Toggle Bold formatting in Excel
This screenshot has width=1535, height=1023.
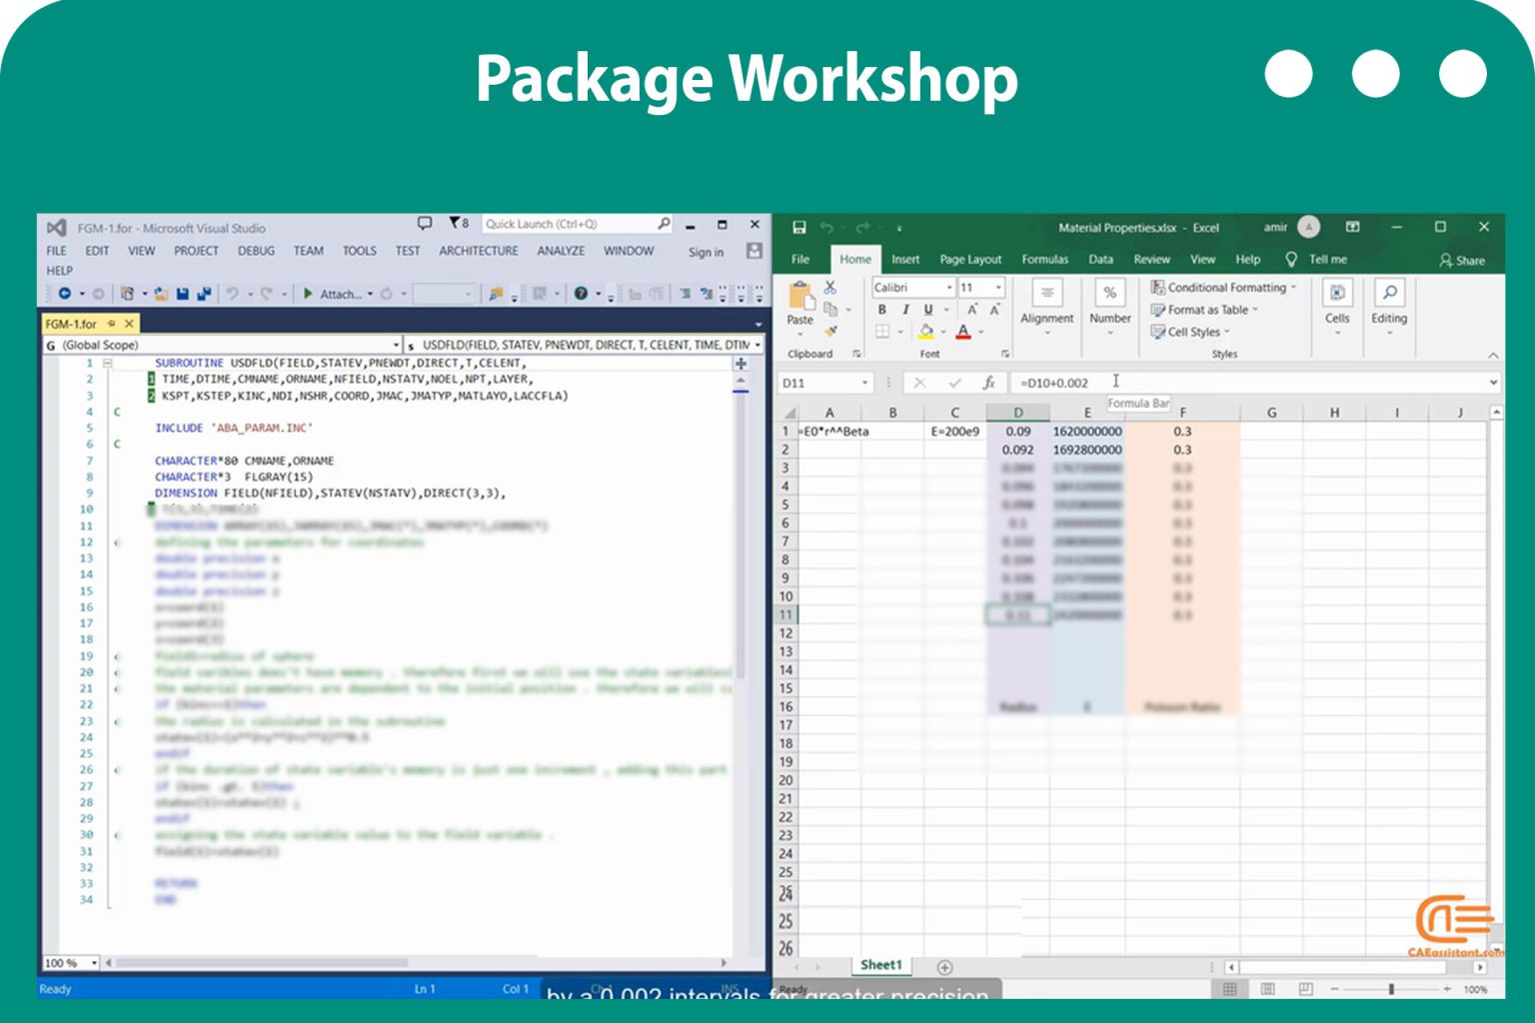click(880, 310)
